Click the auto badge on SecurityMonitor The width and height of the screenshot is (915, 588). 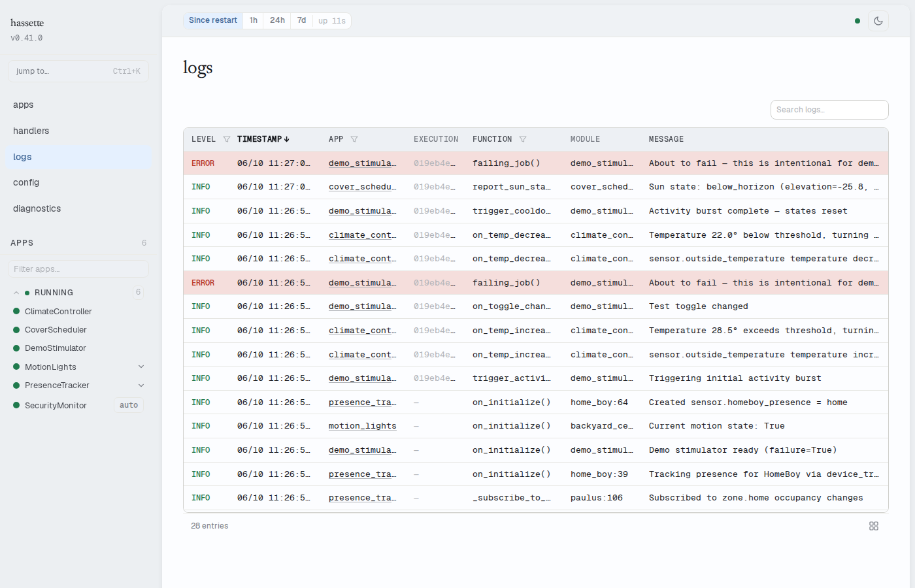click(129, 405)
